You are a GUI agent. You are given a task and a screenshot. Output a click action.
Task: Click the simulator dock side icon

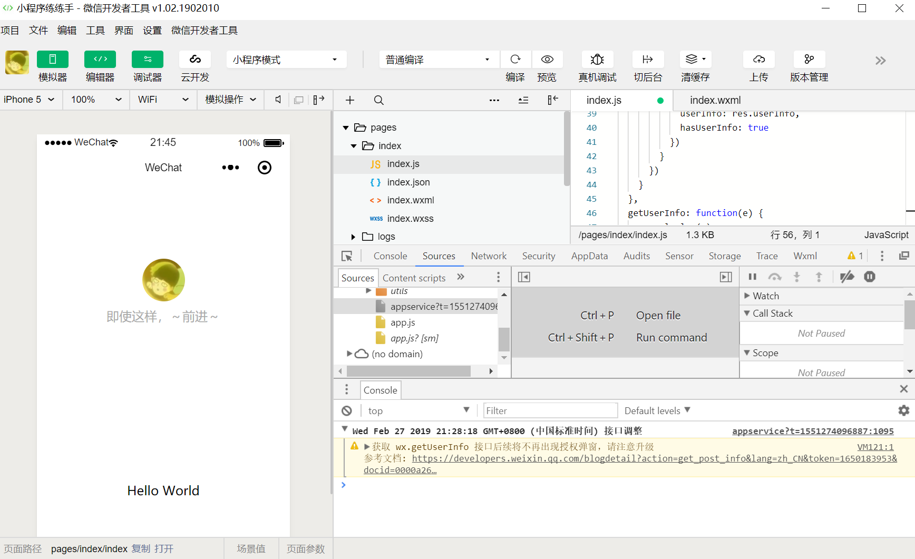click(319, 100)
